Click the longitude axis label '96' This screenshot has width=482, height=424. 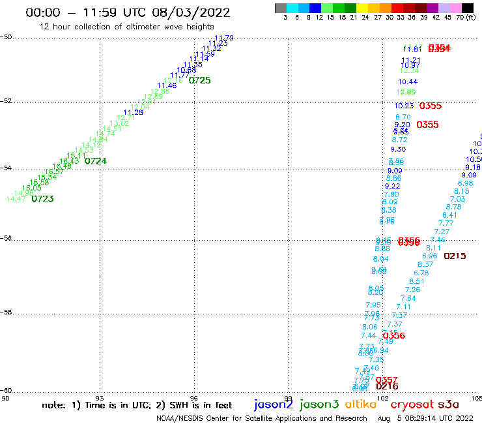coord(194,398)
